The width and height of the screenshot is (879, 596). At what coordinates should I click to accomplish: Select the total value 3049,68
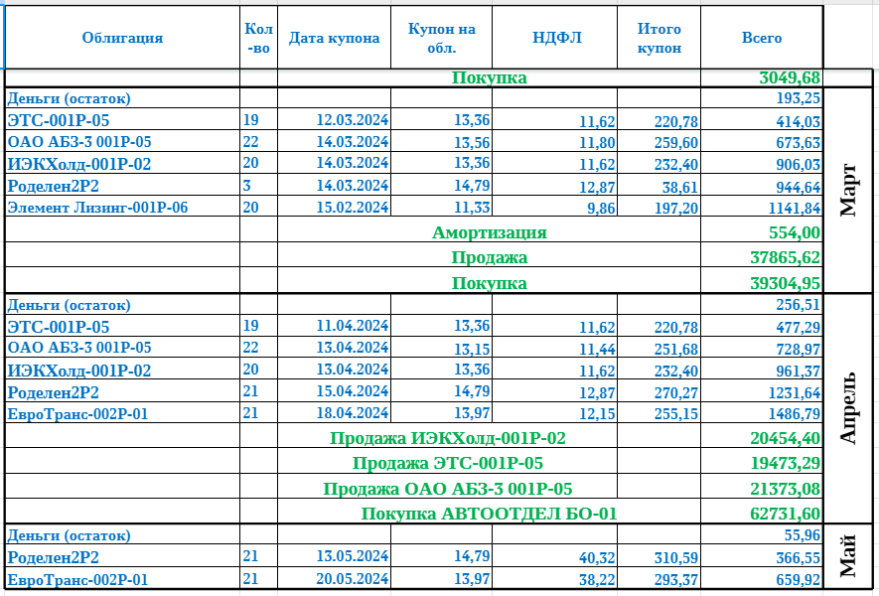[790, 77]
